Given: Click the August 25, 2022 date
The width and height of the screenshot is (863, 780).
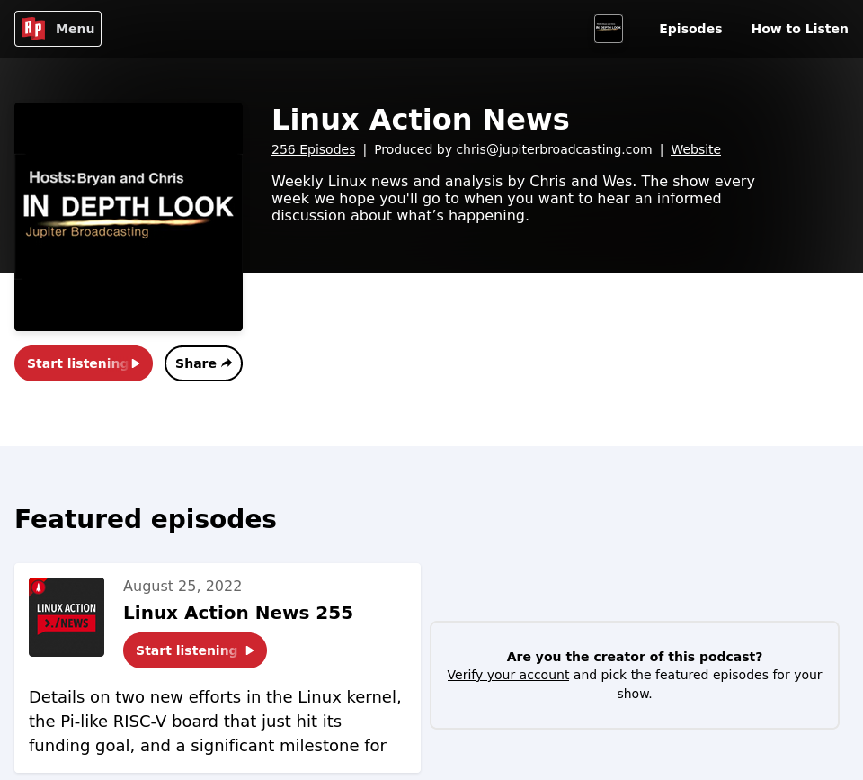Looking at the screenshot, I should pos(182,586).
